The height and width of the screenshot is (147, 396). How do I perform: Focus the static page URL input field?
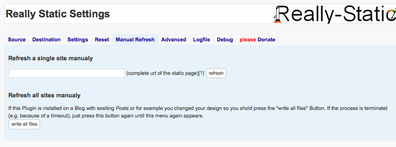(x=67, y=73)
